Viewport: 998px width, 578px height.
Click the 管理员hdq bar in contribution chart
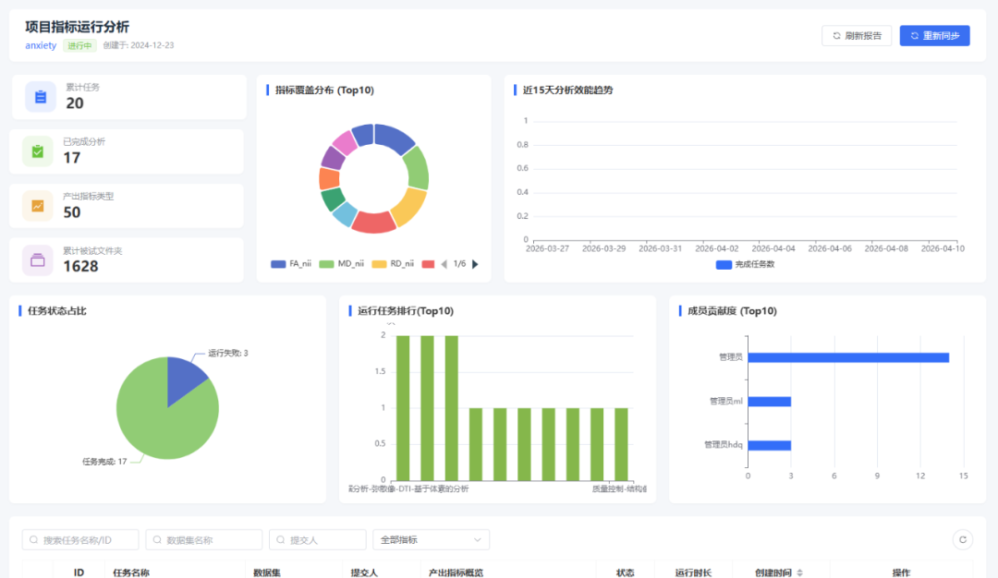click(x=770, y=445)
